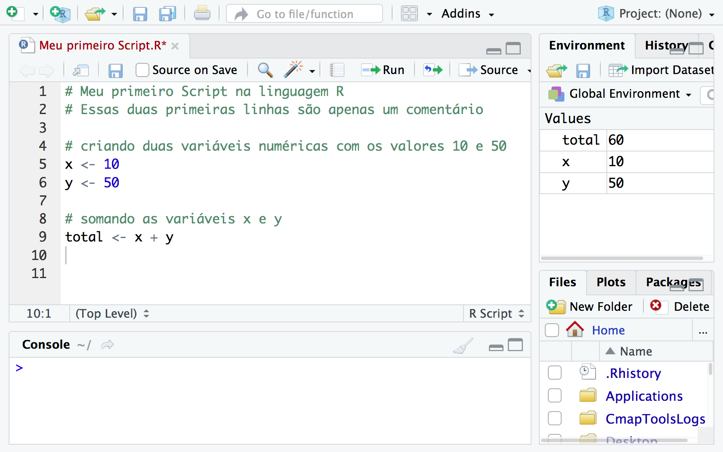Image resolution: width=723 pixels, height=452 pixels.
Task: Maximize the Console pane
Action: [516, 345]
